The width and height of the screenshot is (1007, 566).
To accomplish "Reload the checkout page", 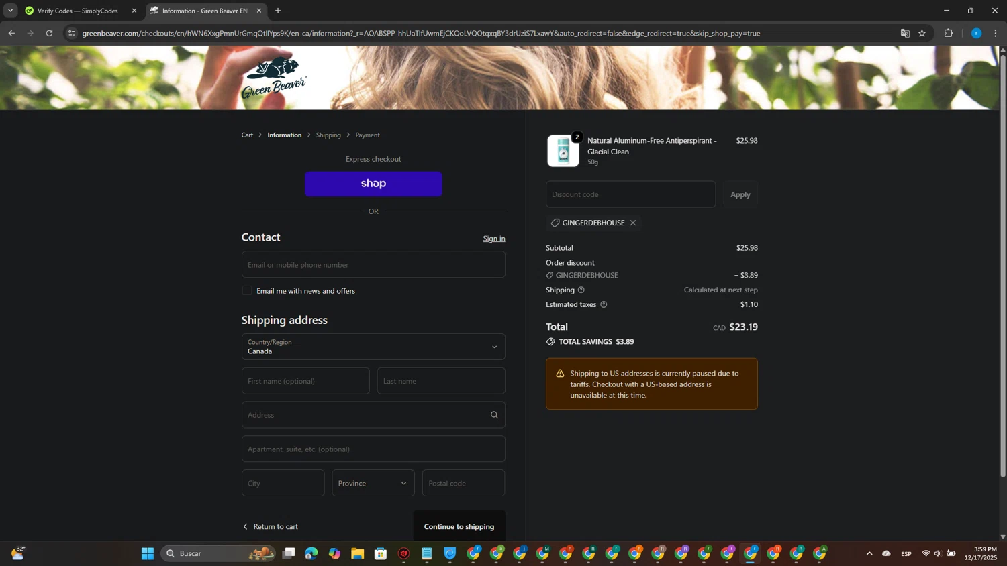I will [49, 33].
